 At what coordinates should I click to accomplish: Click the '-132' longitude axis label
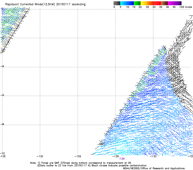(x=40, y=156)
